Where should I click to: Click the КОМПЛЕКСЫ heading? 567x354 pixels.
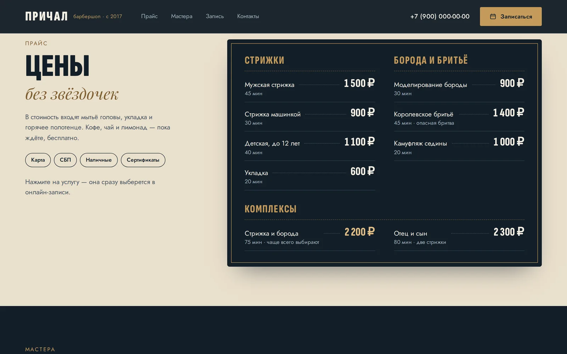click(x=270, y=209)
